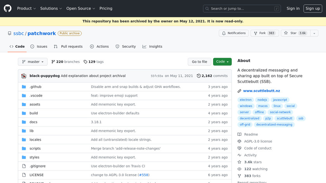
Task: Click the Go to file button
Action: pos(199,62)
